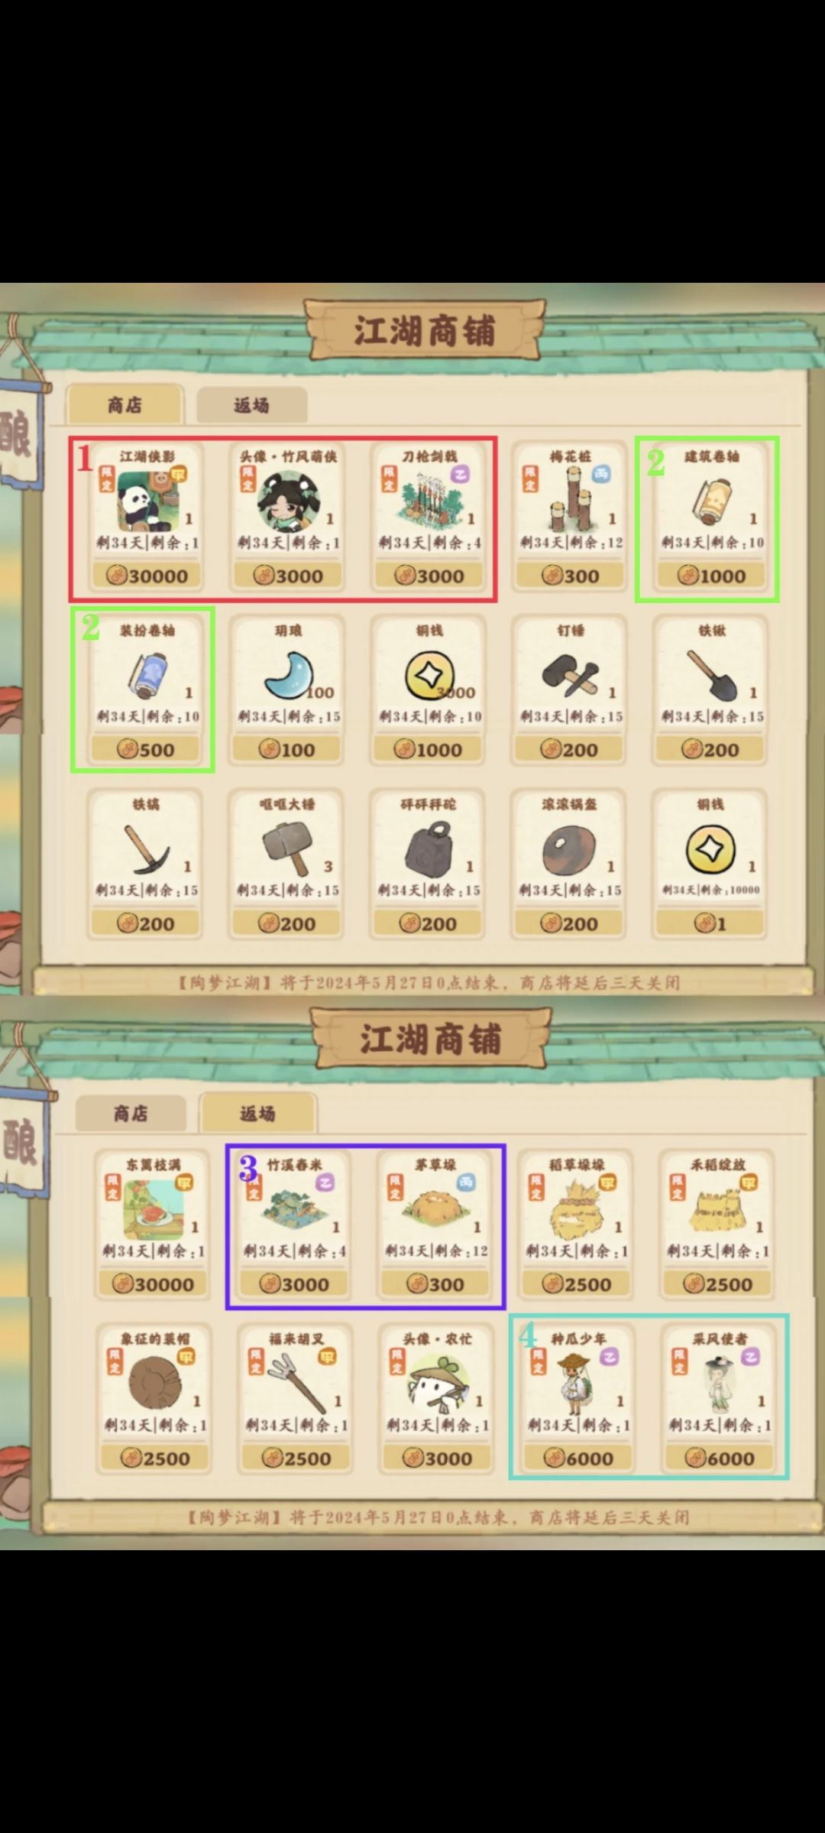Select the 砰砰秤砣 weight icon
Viewport: 825px width, 1833px height.
[429, 848]
